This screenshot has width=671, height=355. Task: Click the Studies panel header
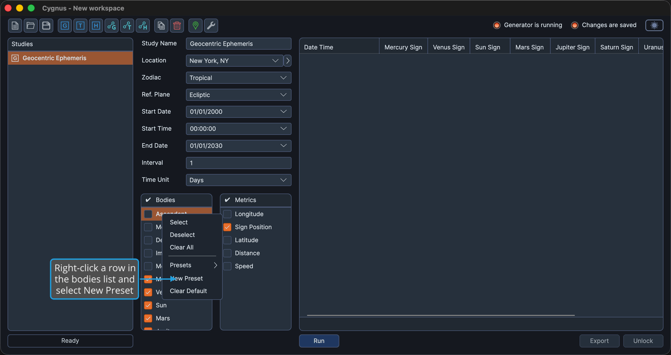click(70, 44)
